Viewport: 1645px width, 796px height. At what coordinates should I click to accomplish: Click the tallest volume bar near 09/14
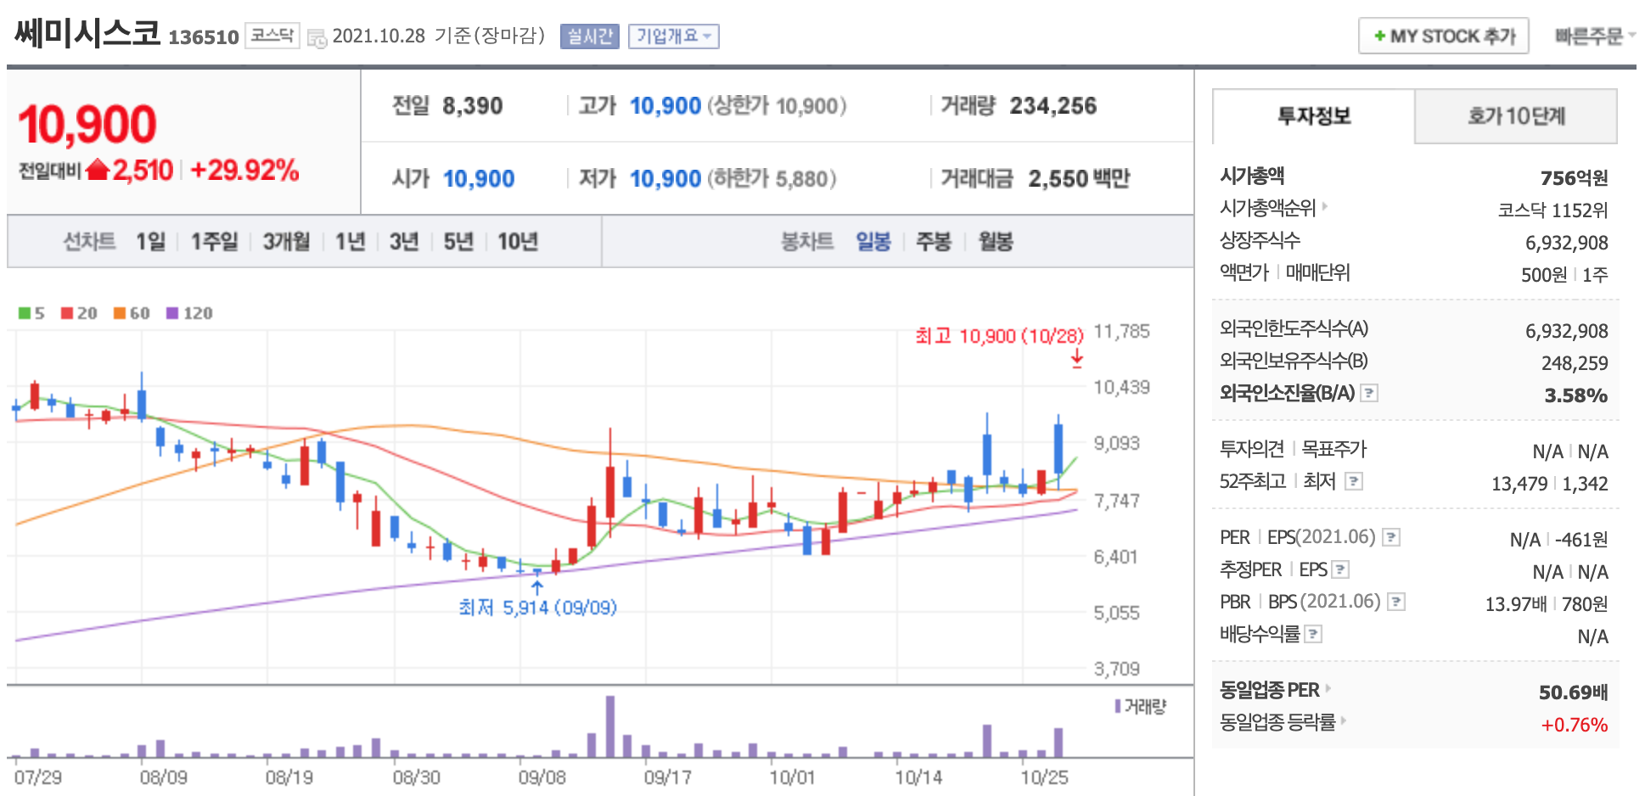tap(610, 726)
